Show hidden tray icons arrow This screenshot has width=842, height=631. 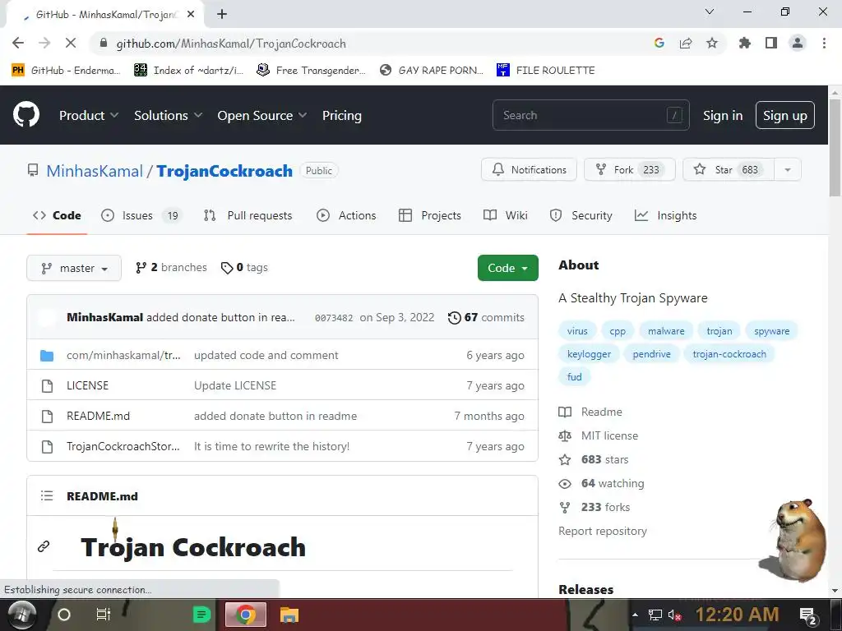tap(636, 615)
